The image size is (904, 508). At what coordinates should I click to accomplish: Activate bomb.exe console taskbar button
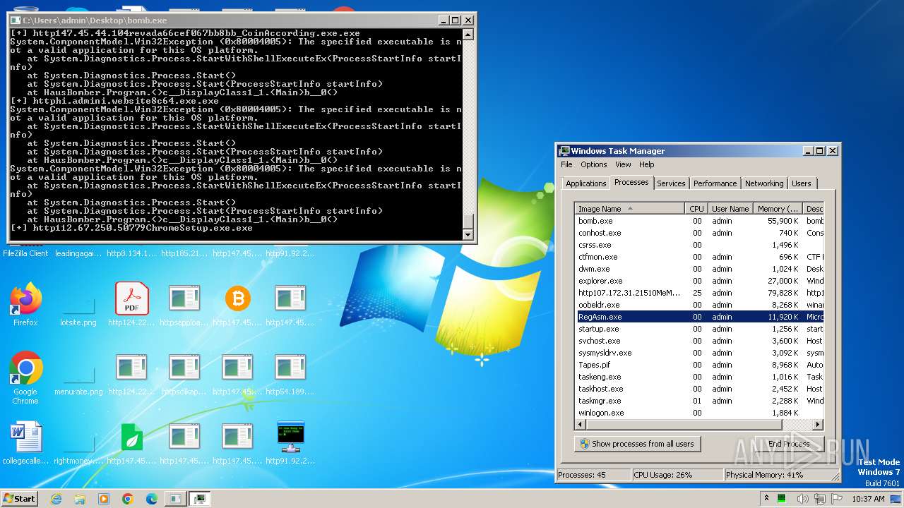click(x=174, y=499)
